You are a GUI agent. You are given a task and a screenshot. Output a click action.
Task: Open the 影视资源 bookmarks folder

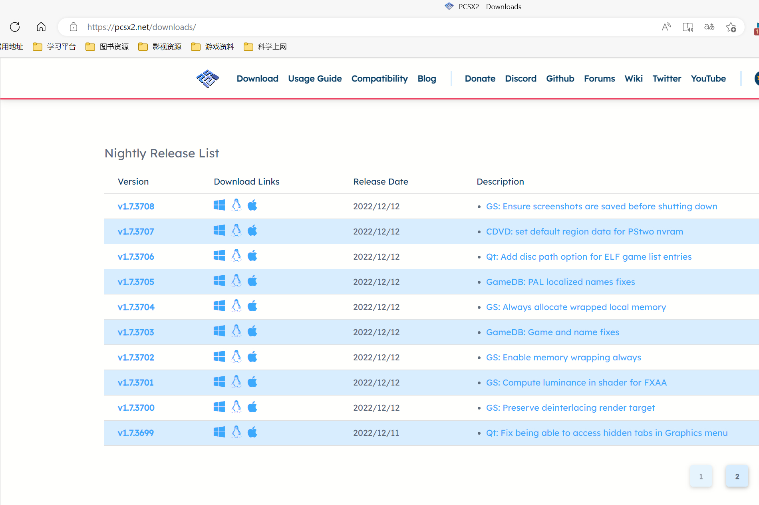[160, 47]
